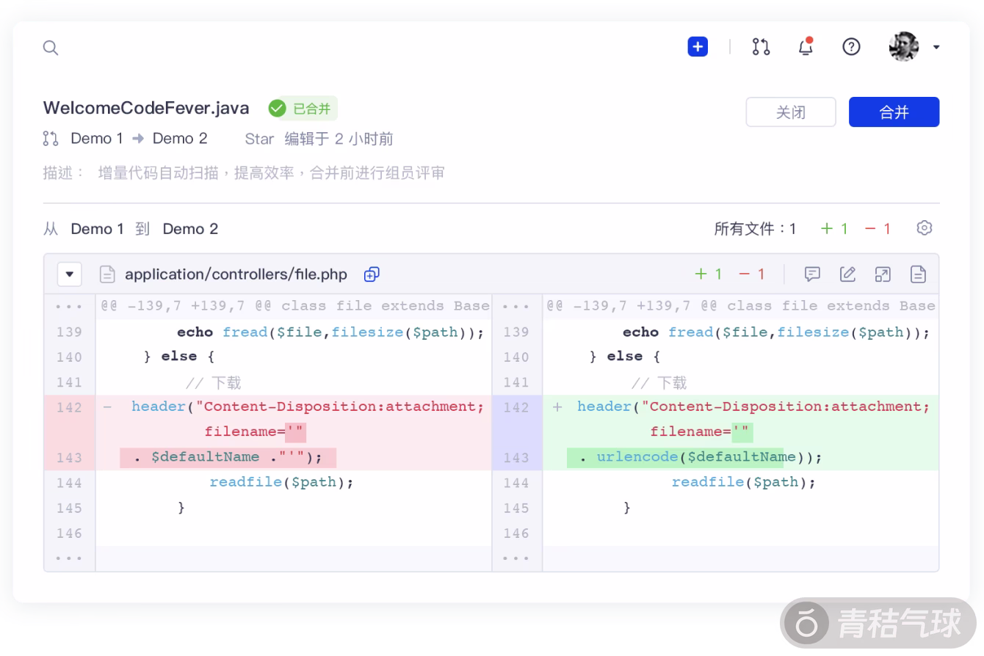Viewport: 984px width, 656px height.
Task: Click the 所有文件：1 label
Action: (756, 229)
